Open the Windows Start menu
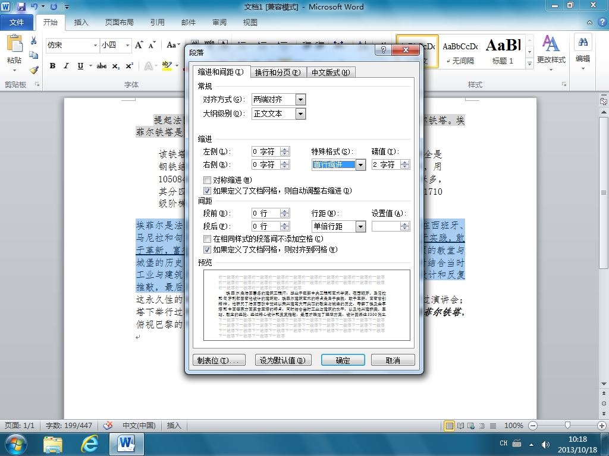Screen dimensions: 609x456 tap(15, 444)
